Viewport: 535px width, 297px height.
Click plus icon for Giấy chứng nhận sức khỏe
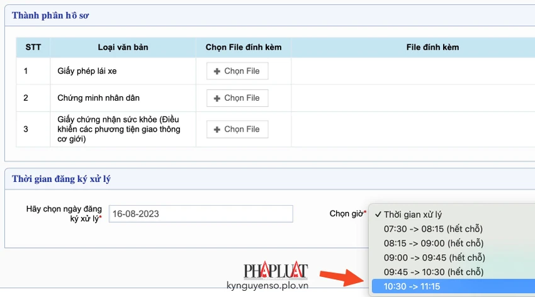point(217,130)
